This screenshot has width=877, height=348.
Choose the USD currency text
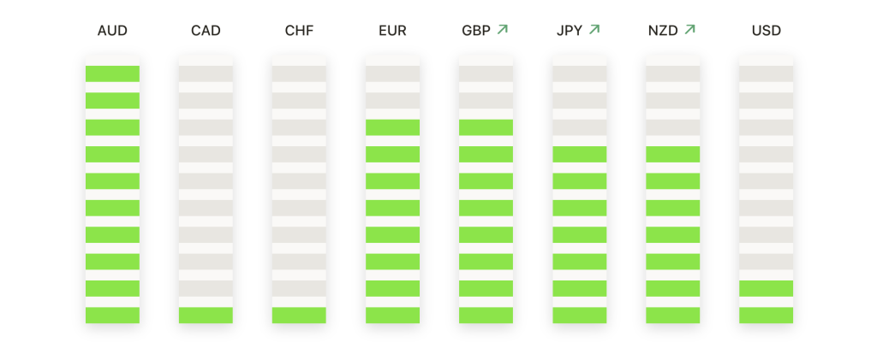click(767, 31)
